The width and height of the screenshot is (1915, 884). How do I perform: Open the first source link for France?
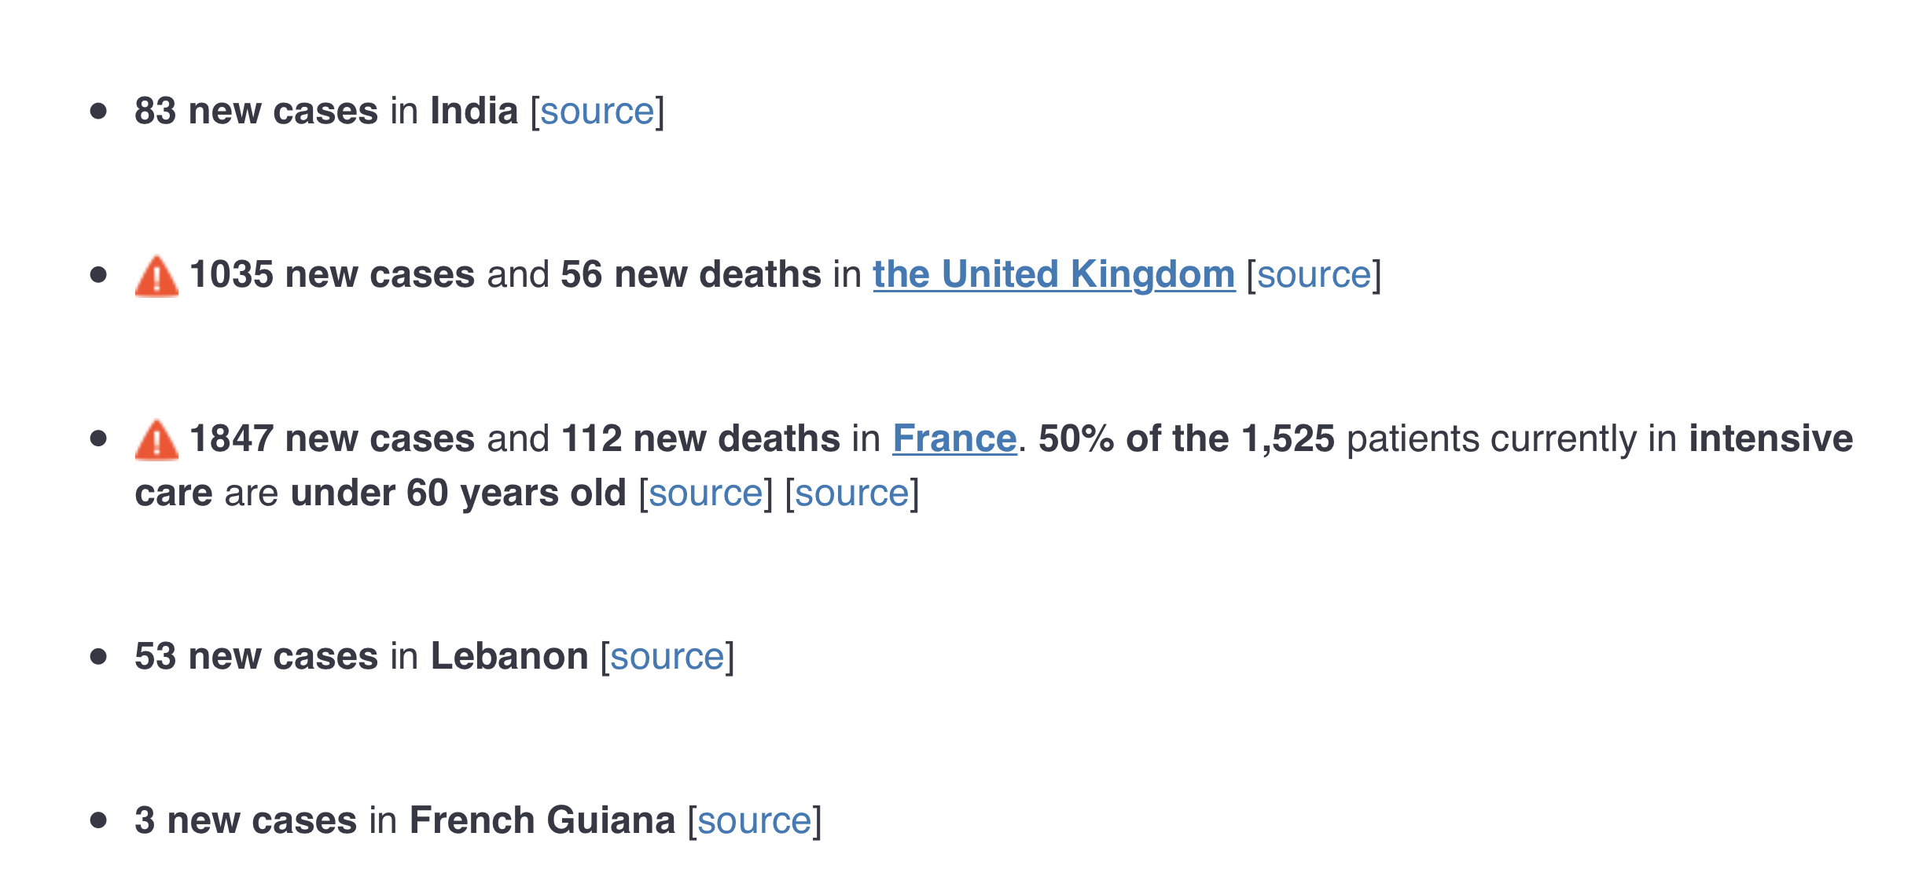tap(706, 493)
